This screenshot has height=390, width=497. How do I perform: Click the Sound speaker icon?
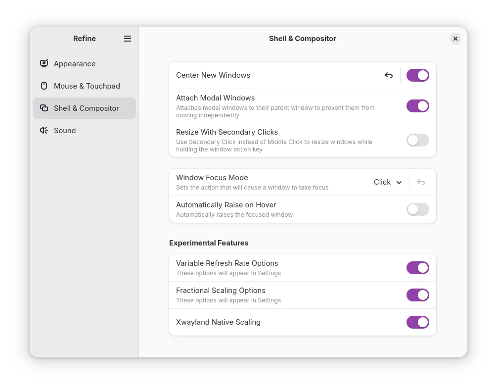point(44,130)
